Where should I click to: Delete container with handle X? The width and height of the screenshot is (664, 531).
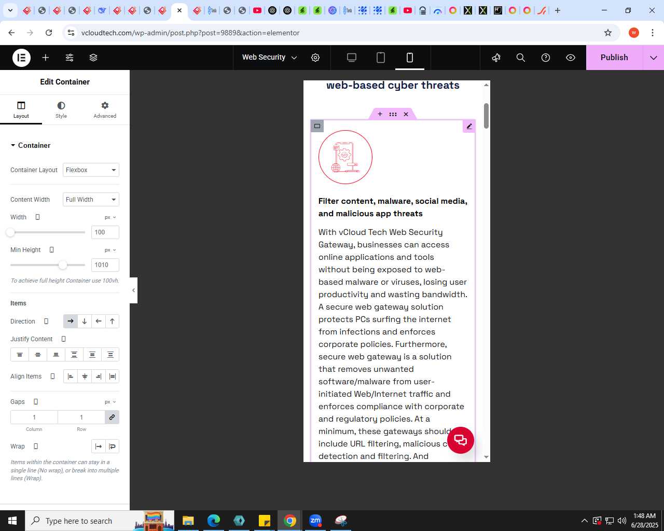click(406, 114)
